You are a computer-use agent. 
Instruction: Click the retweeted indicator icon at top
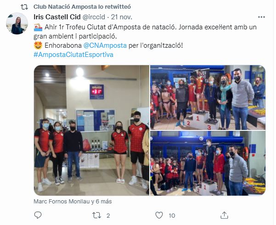(x=24, y=7)
